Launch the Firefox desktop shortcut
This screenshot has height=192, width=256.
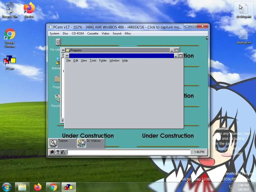coord(29,10)
